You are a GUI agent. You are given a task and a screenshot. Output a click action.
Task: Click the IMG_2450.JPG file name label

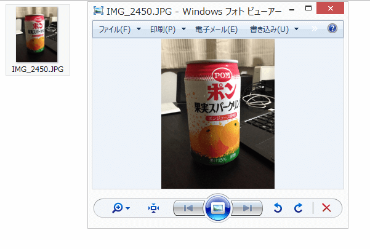38,69
